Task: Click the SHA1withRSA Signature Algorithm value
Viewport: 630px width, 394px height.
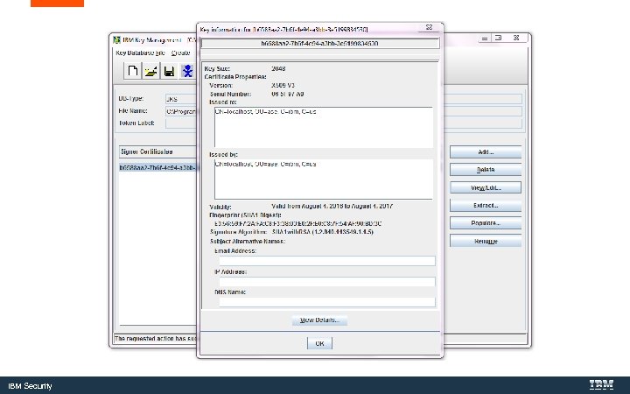Action: [322, 232]
